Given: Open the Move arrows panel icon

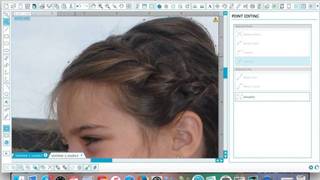Looking at the screenshot, I should [217, 6].
